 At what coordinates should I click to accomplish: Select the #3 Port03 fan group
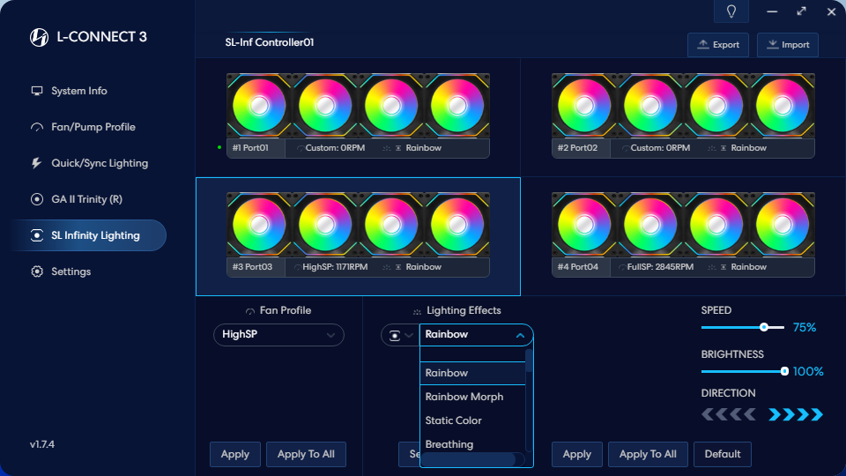point(359,235)
